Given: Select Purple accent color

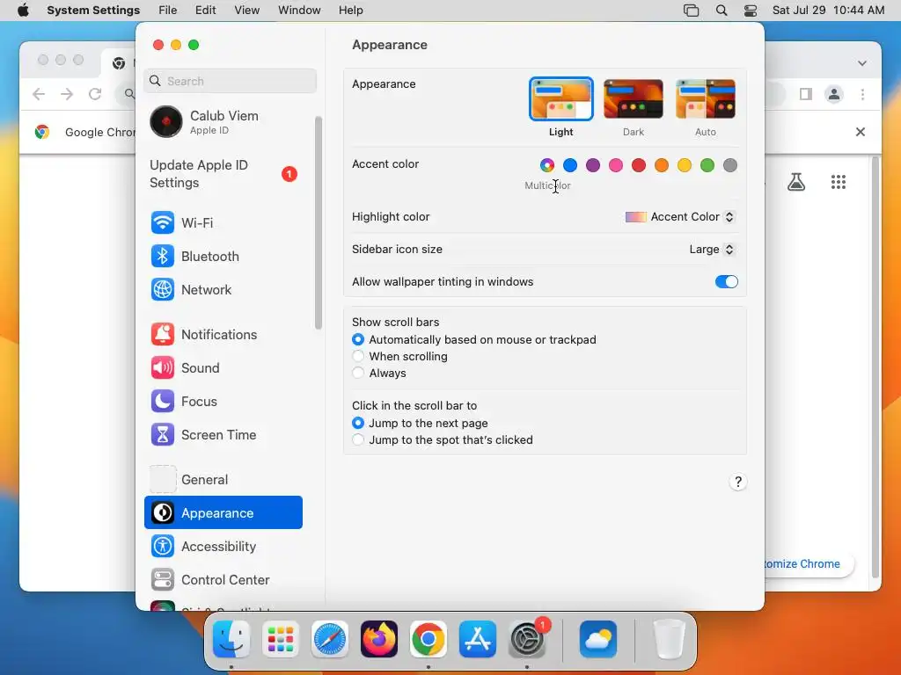Looking at the screenshot, I should (x=593, y=165).
